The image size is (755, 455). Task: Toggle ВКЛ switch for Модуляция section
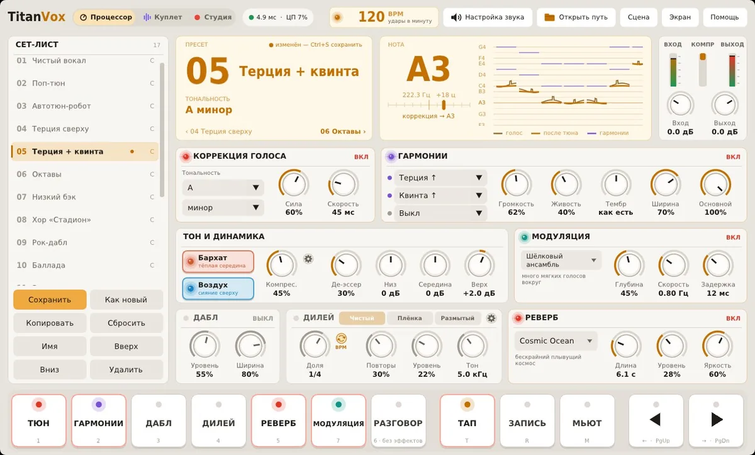[x=733, y=237]
